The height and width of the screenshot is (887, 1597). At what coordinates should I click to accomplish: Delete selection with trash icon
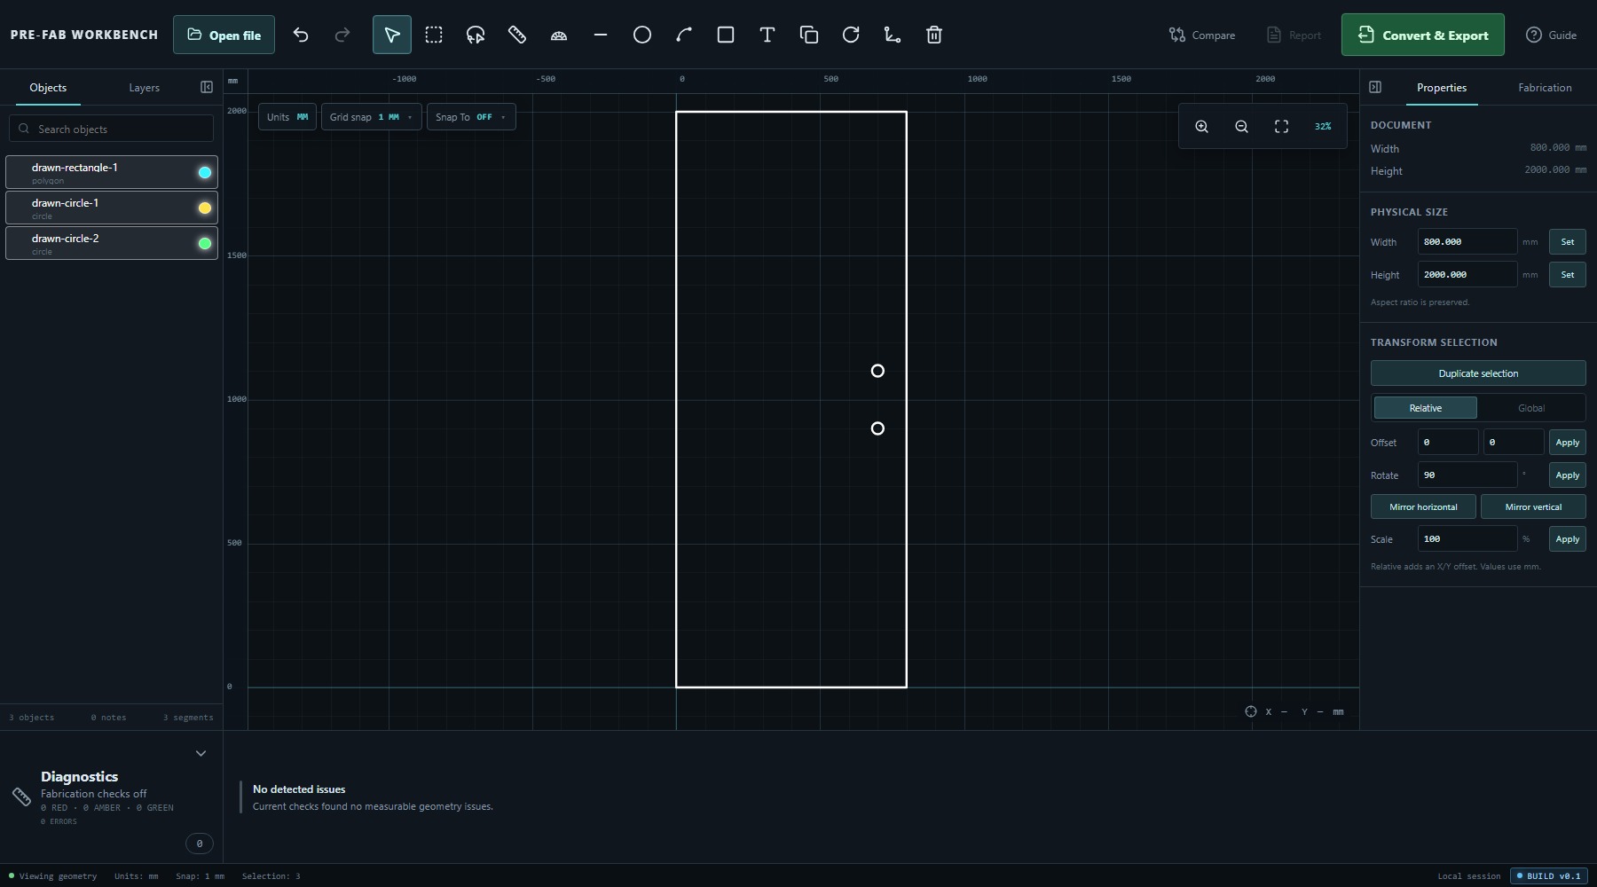[934, 35]
